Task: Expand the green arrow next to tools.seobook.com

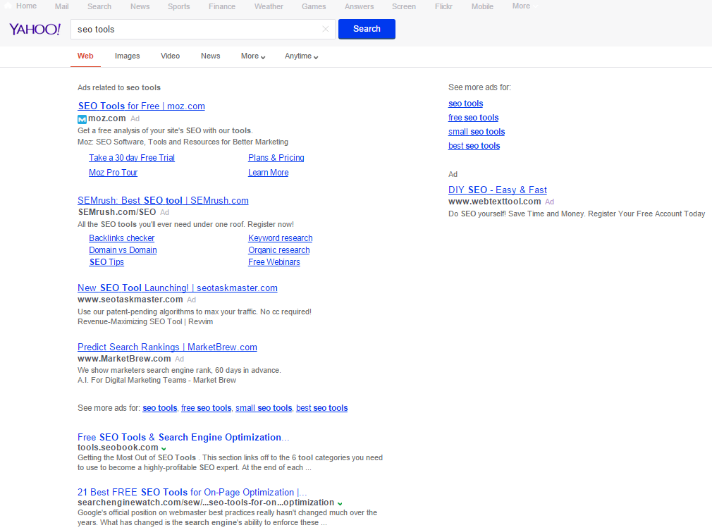Action: [x=164, y=448]
